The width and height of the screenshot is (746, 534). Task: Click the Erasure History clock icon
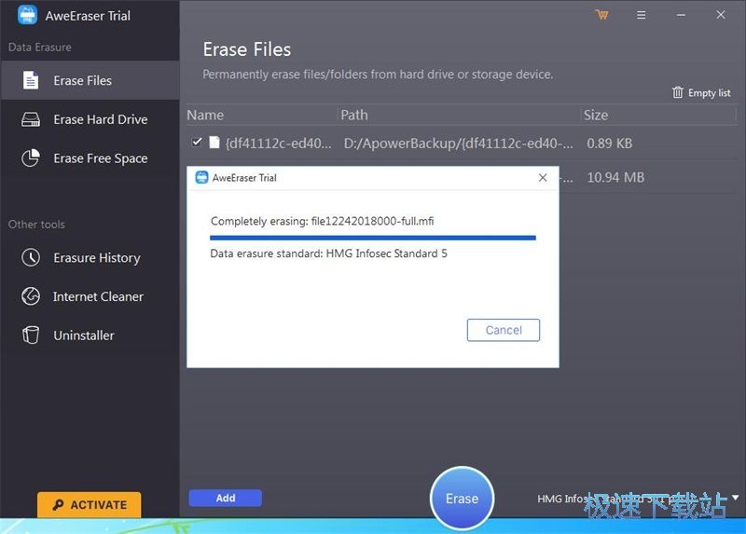(31, 257)
